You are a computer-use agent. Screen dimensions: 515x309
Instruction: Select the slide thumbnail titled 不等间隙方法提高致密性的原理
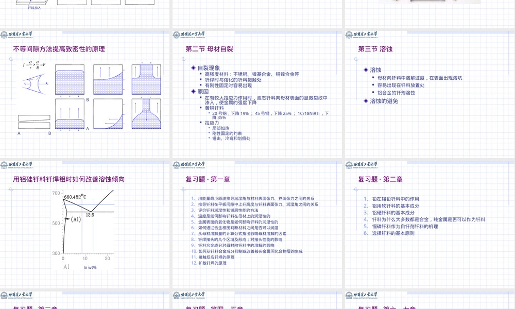click(x=85, y=95)
